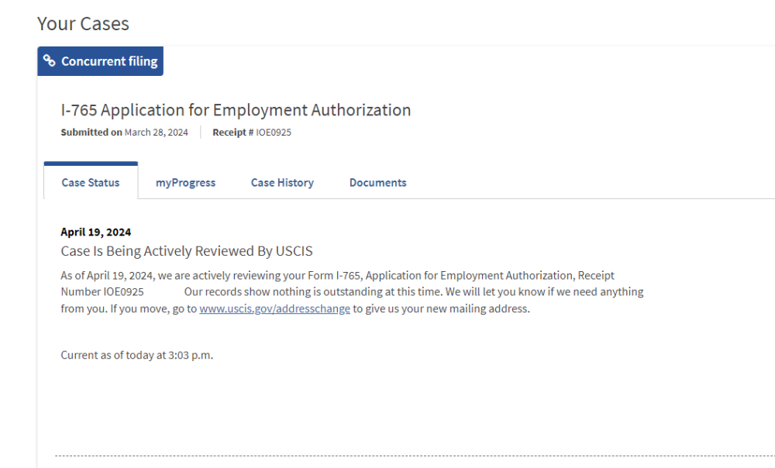Select the Case Is Being Actively Reviewed heading
The image size is (775, 468).
pos(187,251)
